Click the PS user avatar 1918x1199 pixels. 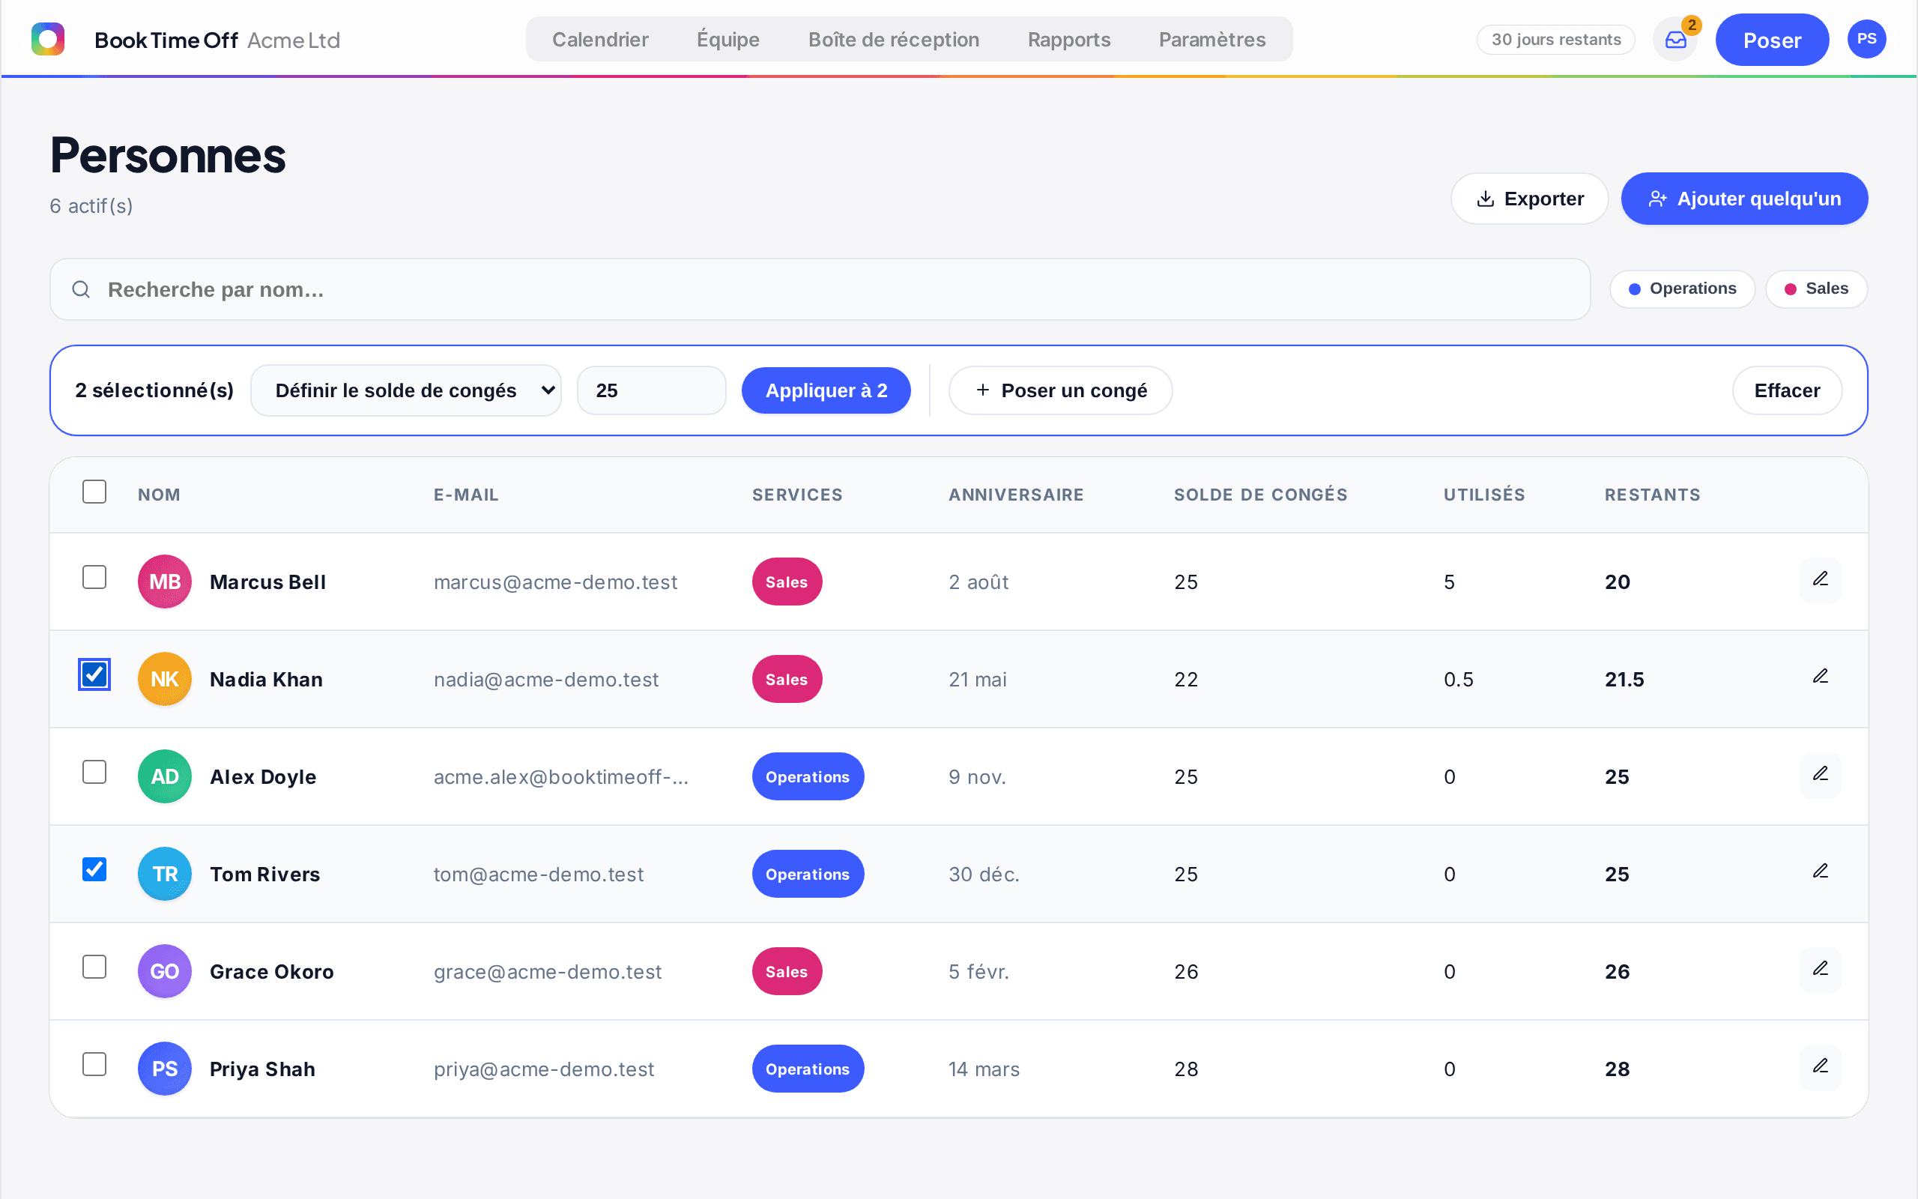click(x=1866, y=40)
